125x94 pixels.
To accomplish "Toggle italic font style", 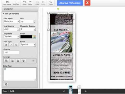I will (x=11, y=45).
